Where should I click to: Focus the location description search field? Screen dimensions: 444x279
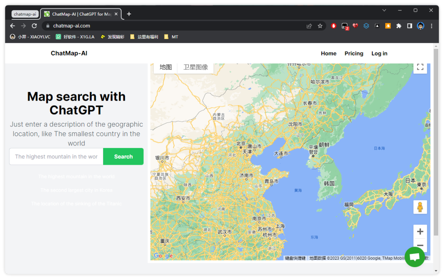pyautogui.click(x=56, y=157)
